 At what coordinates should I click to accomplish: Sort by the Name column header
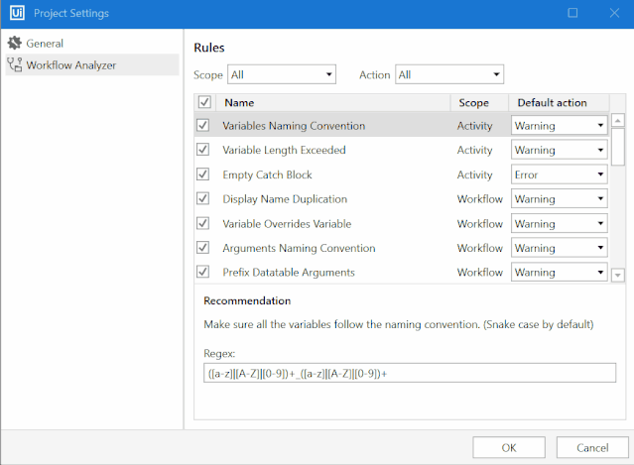click(333, 102)
